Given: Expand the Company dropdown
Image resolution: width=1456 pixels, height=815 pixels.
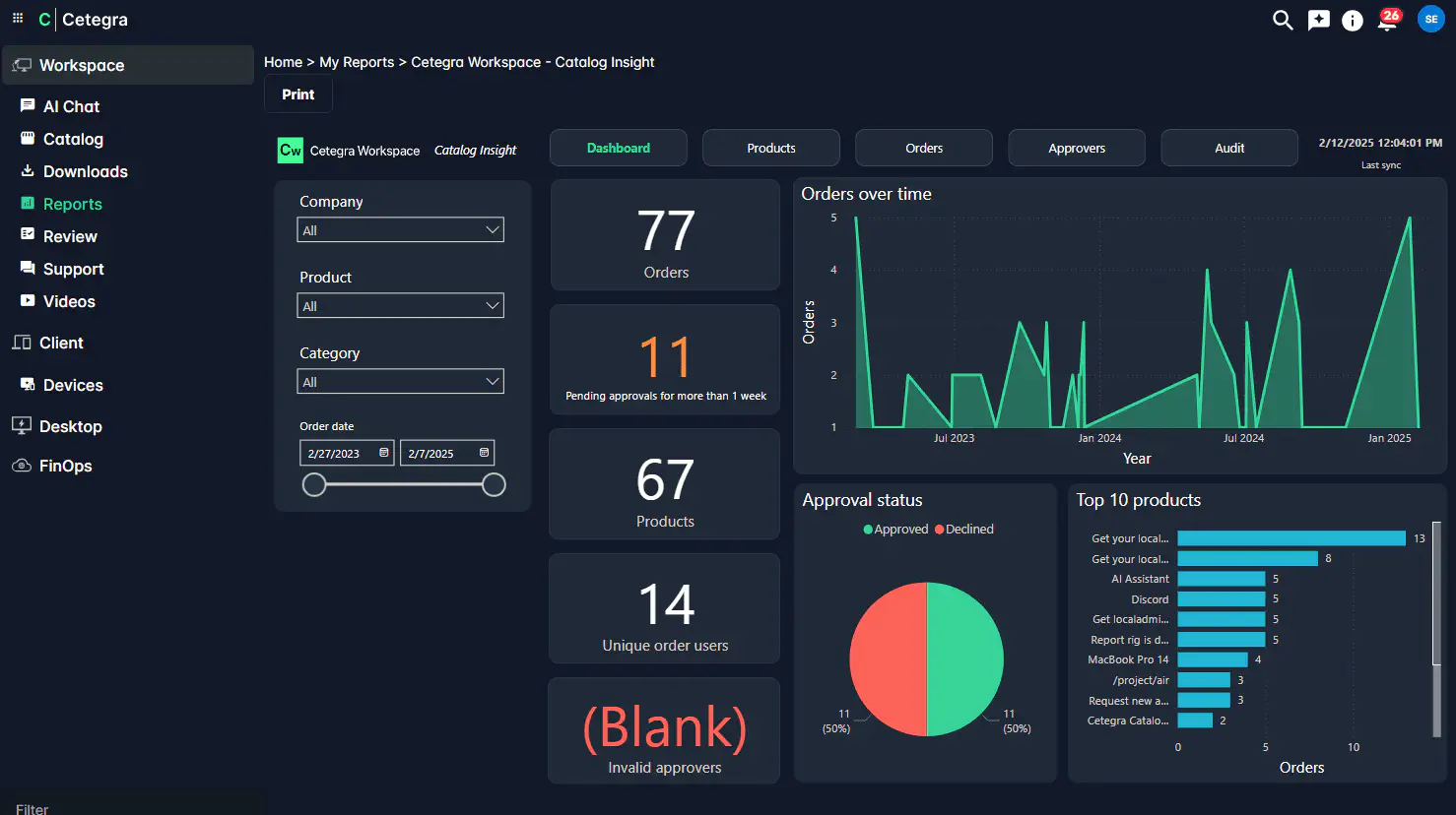Looking at the screenshot, I should point(400,230).
